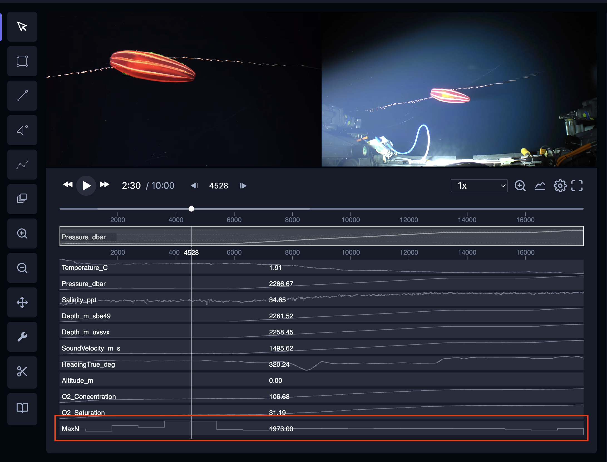
Task: Enter fullscreen video mode
Action: pyautogui.click(x=577, y=186)
